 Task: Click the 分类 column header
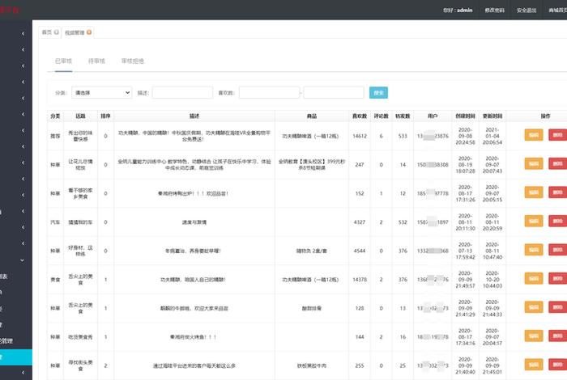click(x=55, y=116)
